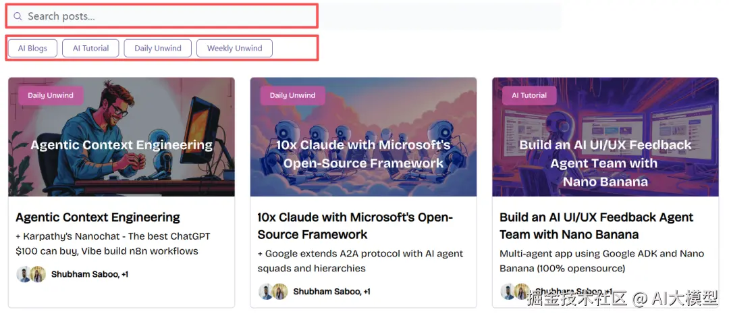
Task: Click AI Tutorial badge on third card
Action: click(x=529, y=95)
